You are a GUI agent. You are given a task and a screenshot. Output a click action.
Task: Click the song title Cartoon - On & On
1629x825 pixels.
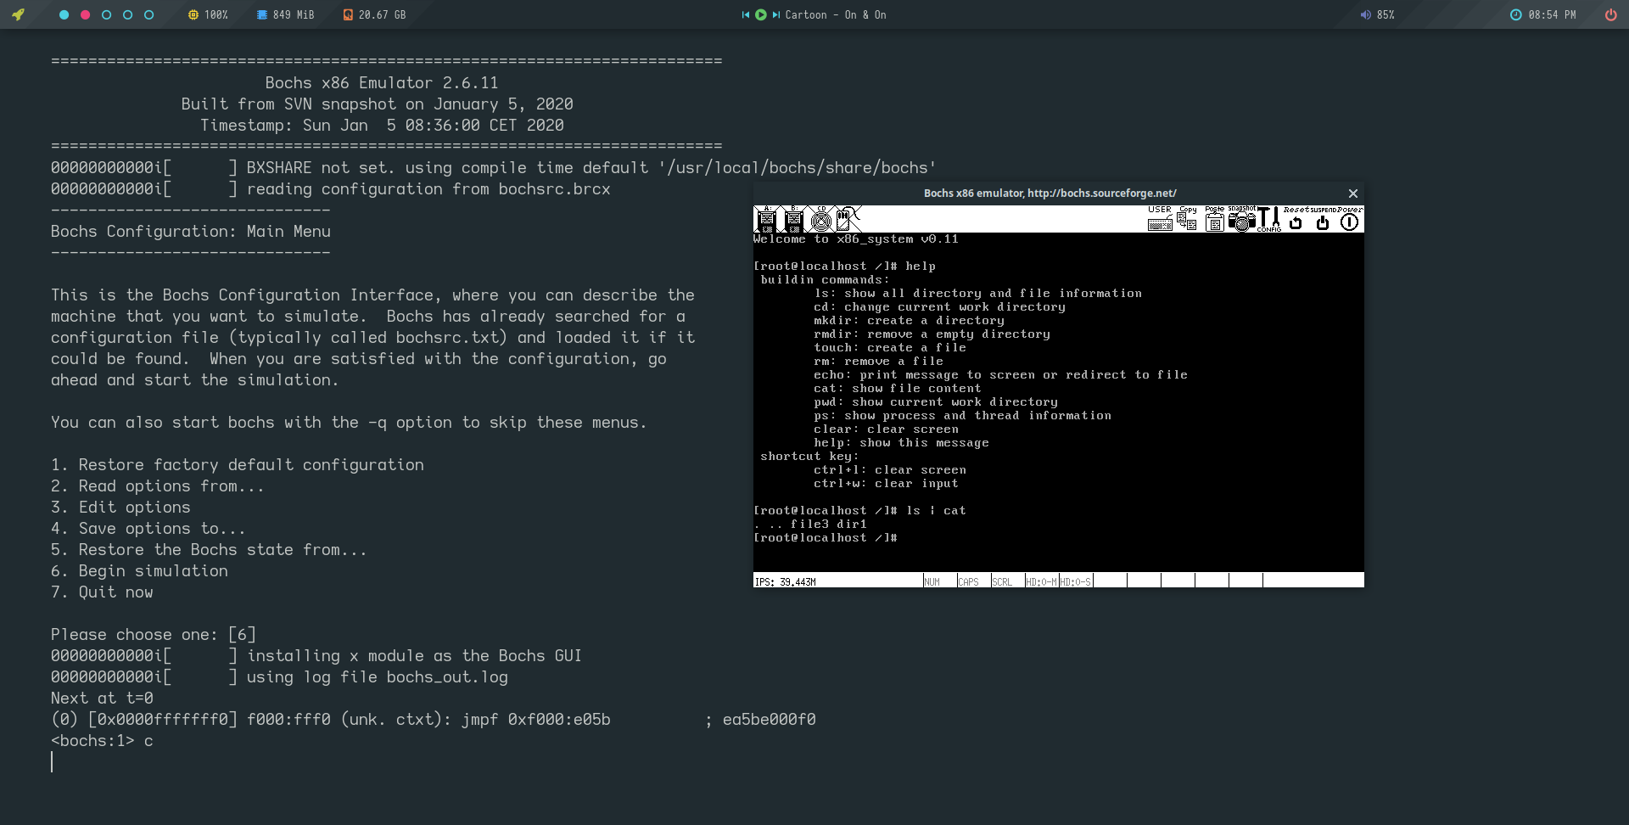pyautogui.click(x=836, y=14)
